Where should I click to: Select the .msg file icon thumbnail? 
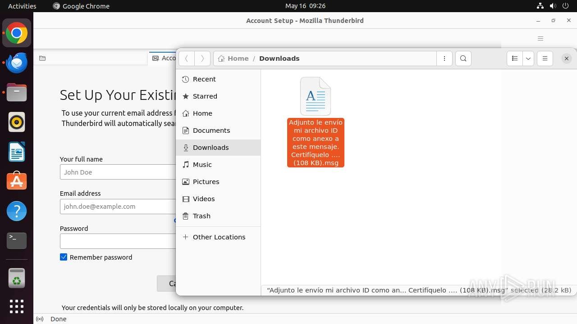point(316,96)
